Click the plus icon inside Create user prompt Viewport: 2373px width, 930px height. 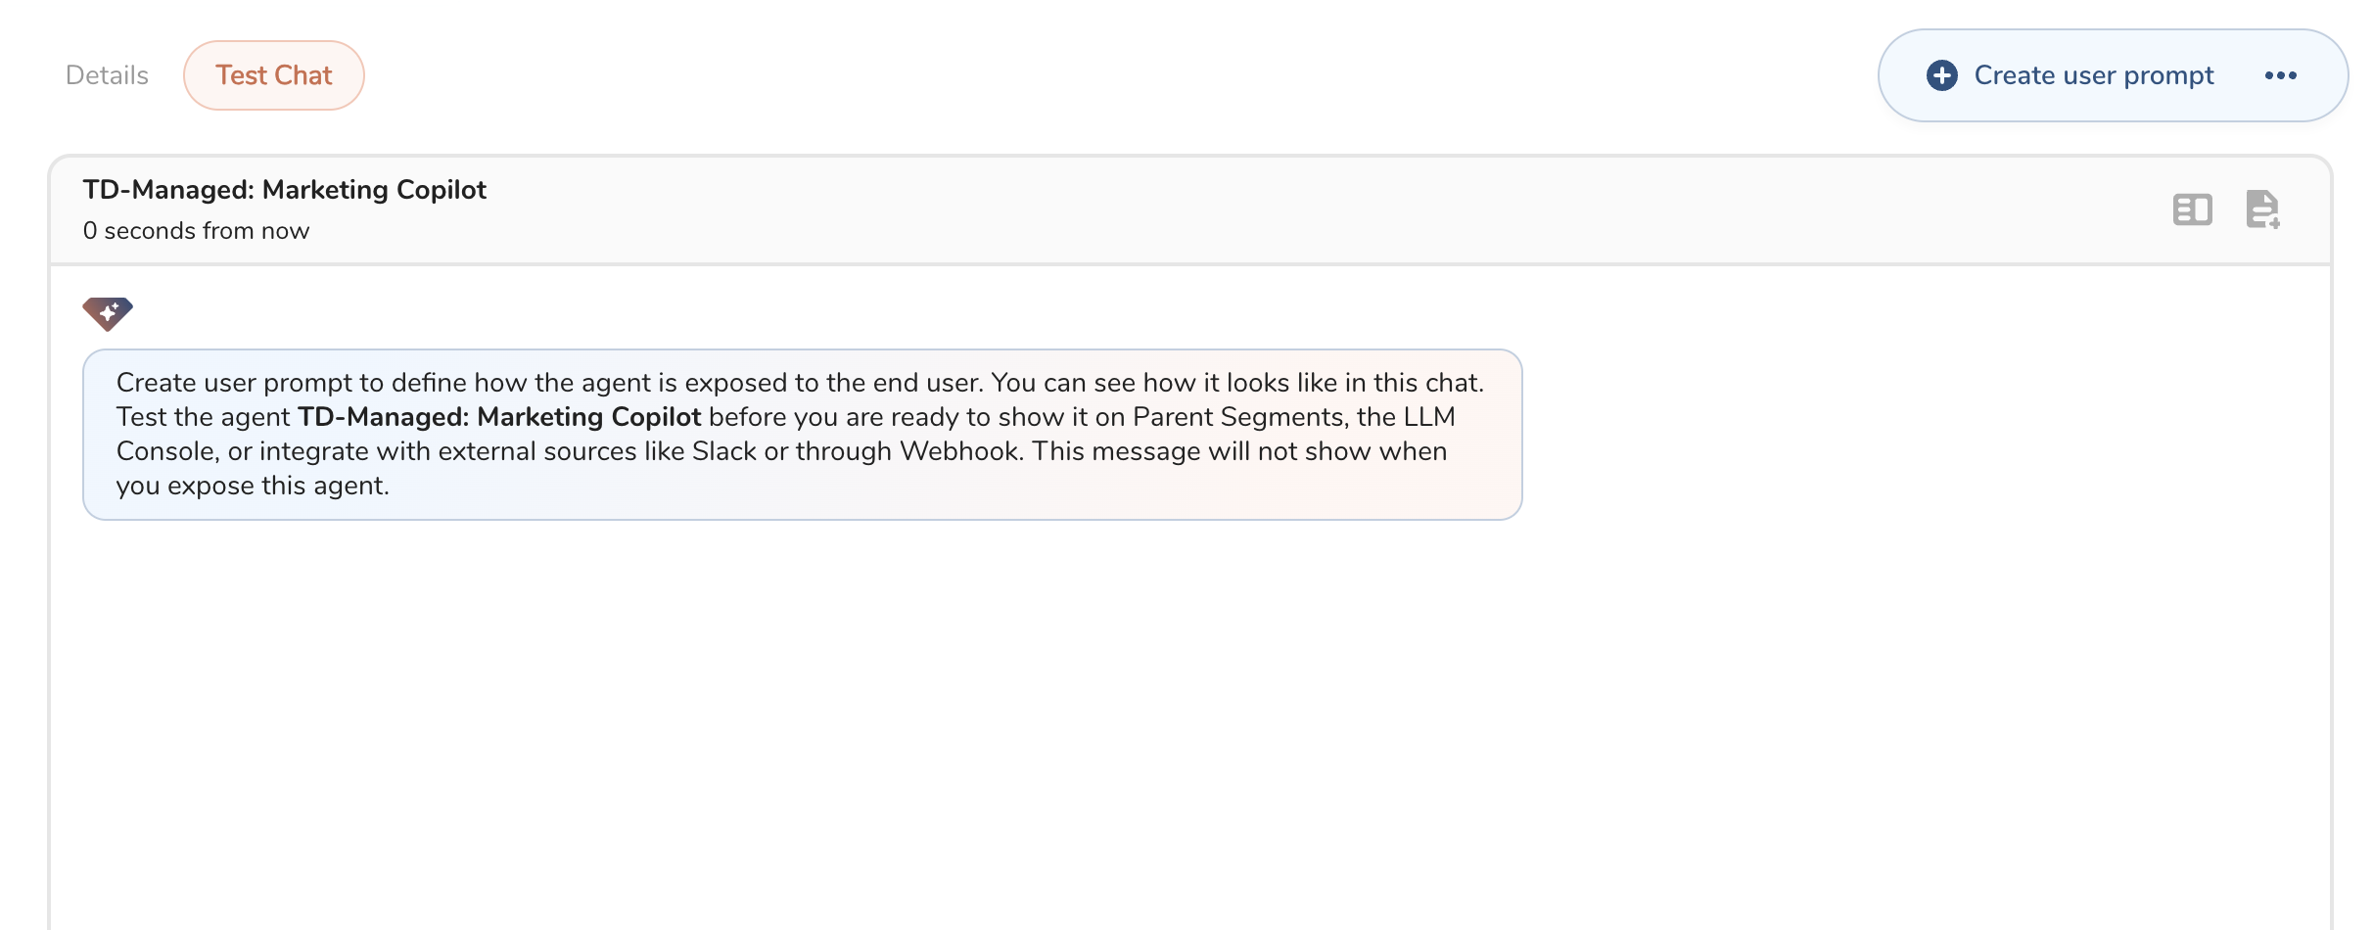click(x=1942, y=74)
